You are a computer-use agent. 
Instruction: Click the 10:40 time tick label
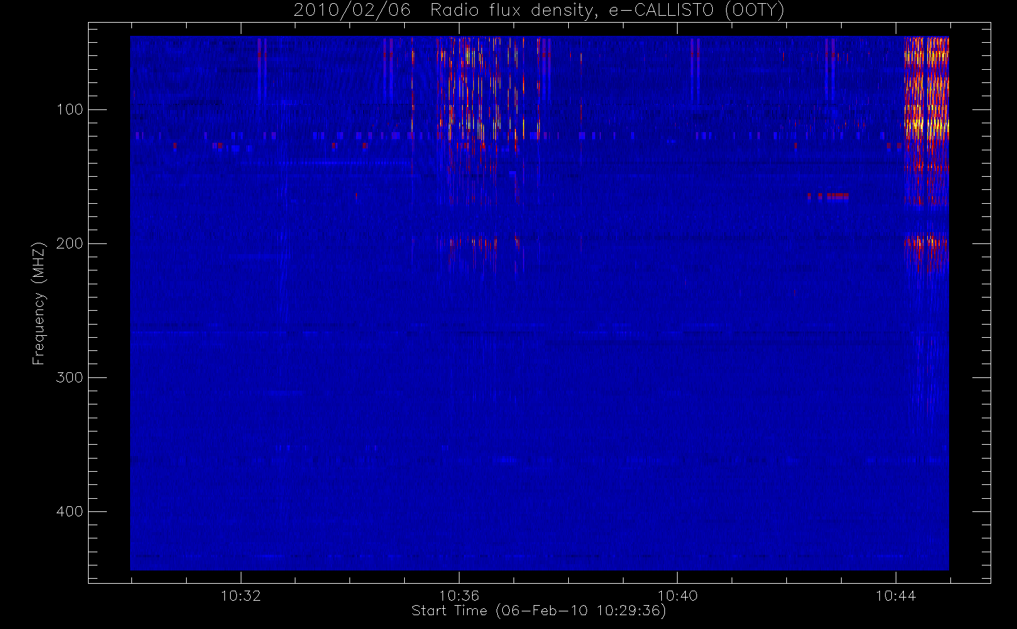point(678,596)
